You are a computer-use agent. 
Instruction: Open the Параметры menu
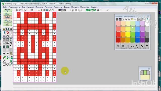click(x=85, y=7)
